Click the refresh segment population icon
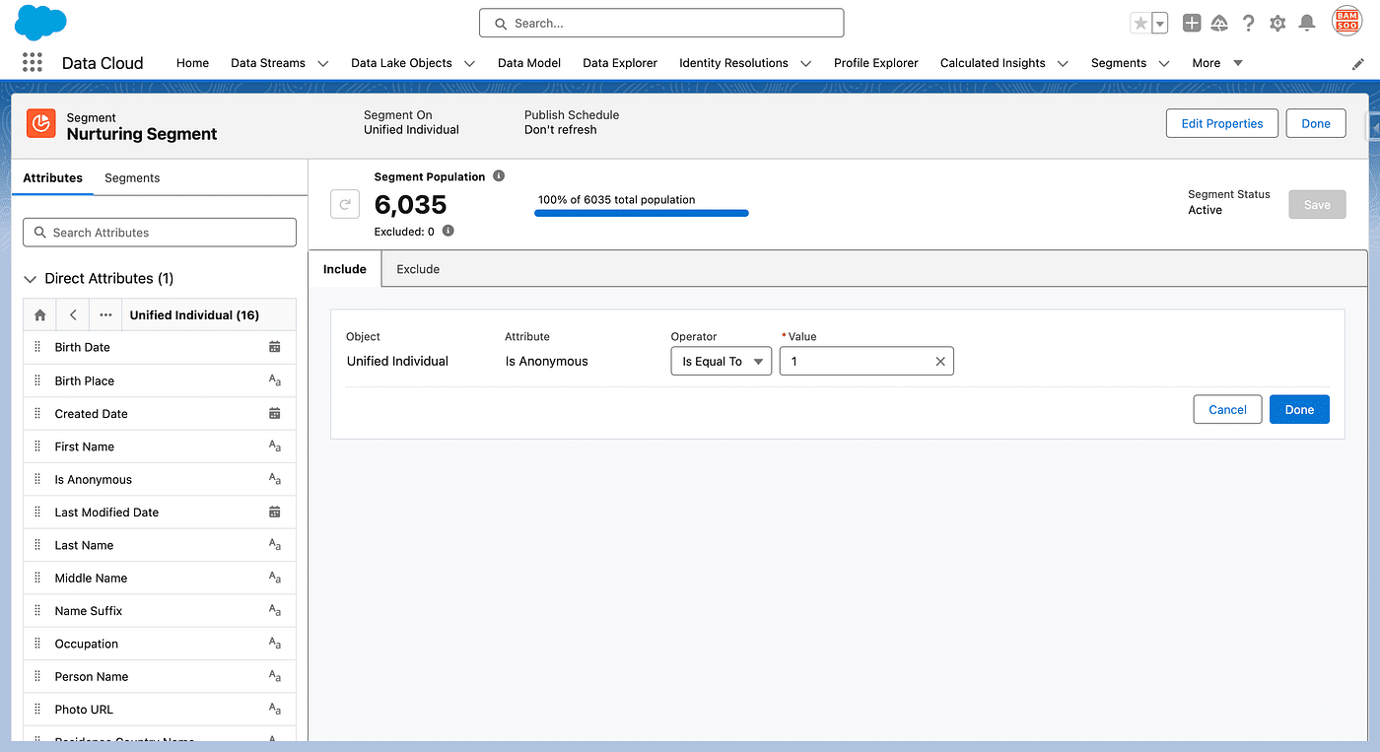This screenshot has height=752, width=1380. click(345, 205)
